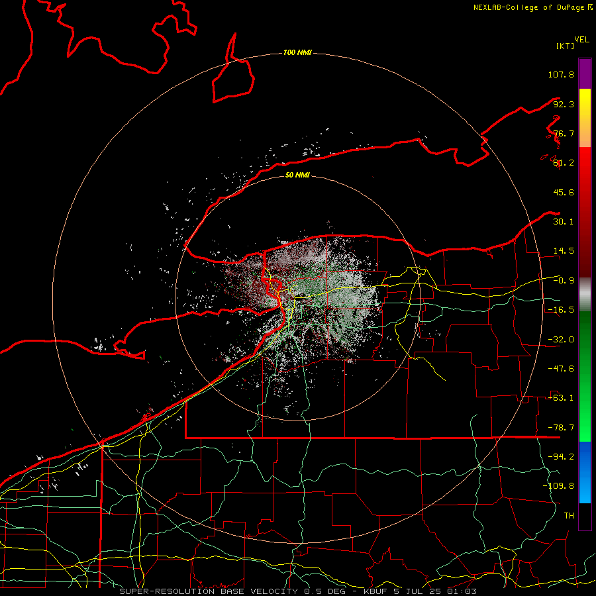Screen dimensions: 596x596
Task: Click the gray near-zero segment of color bar
Action: 585,295
